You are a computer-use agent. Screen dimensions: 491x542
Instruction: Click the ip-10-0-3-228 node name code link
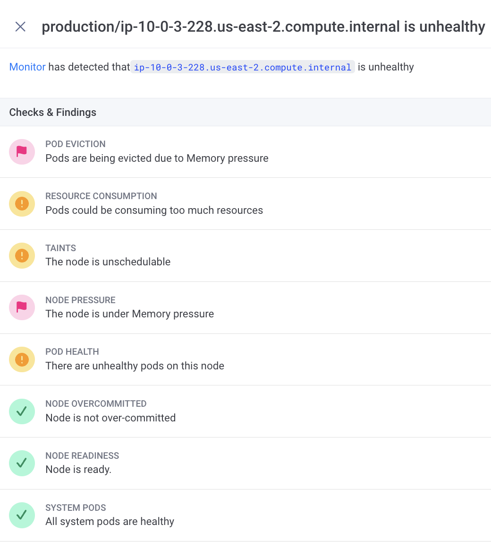click(x=243, y=67)
